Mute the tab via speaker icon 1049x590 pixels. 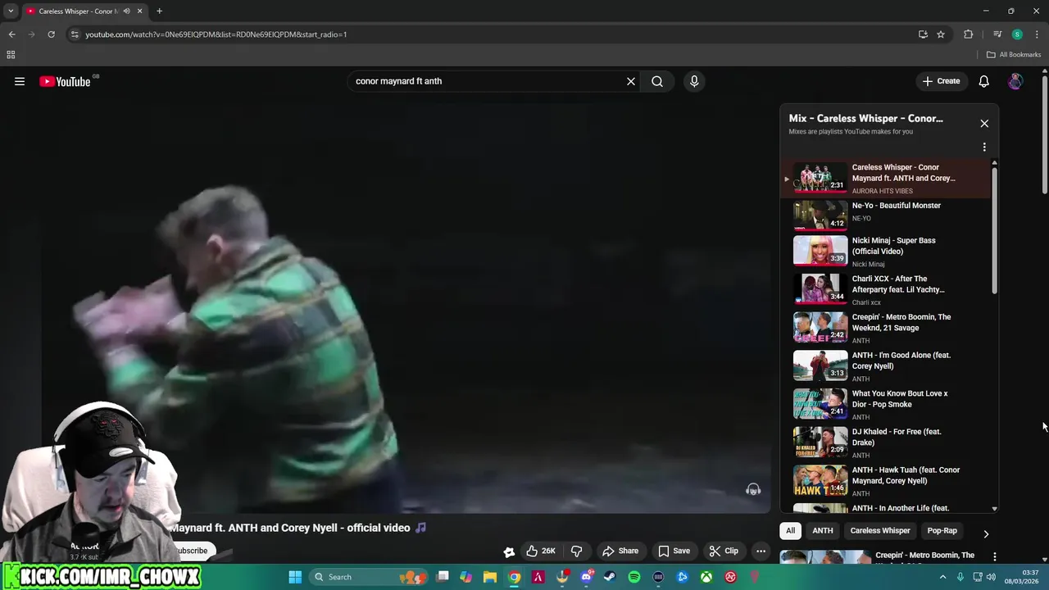126,11
